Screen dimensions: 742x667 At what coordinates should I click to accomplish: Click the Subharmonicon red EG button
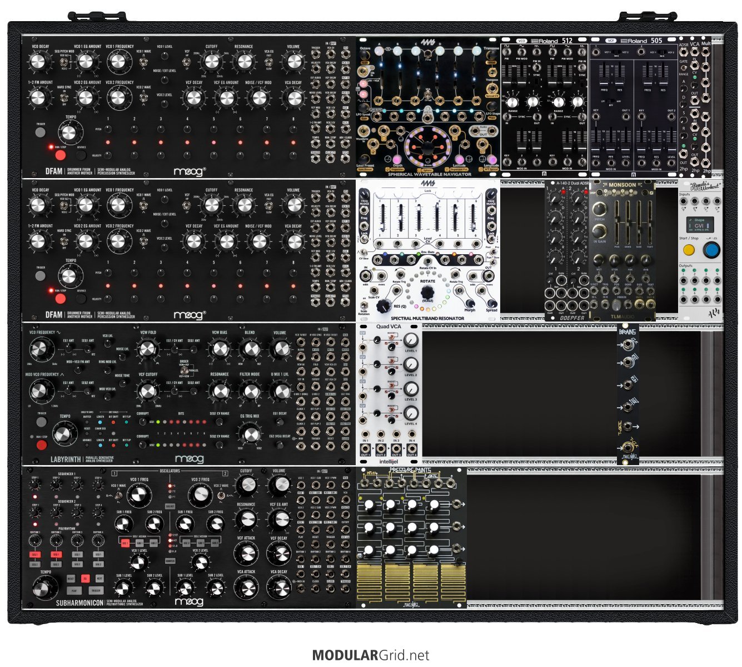[x=85, y=579]
